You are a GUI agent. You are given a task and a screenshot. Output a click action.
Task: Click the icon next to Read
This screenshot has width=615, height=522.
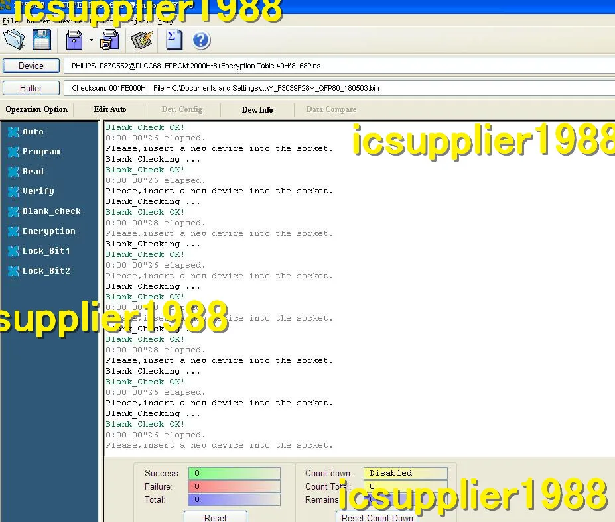pos(13,172)
